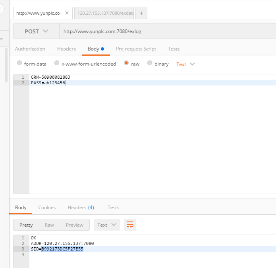The height and width of the screenshot is (268, 276).
Task: Toggle the response word wrap icon
Action: (x=130, y=225)
